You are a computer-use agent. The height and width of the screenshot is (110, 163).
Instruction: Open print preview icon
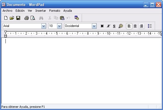pyautogui.click(x=33, y=18)
